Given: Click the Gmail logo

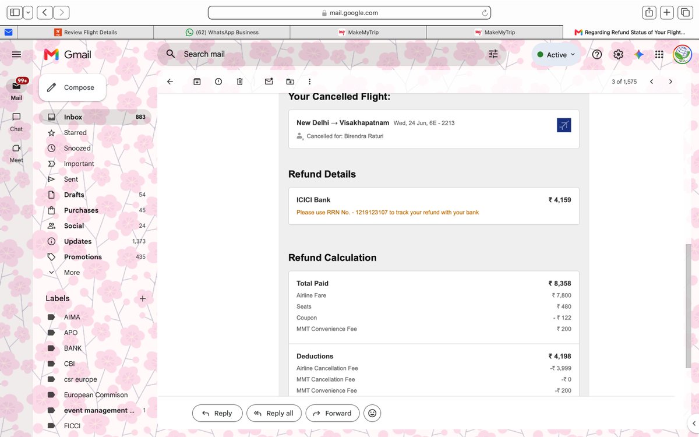Looking at the screenshot, I should click(x=68, y=54).
